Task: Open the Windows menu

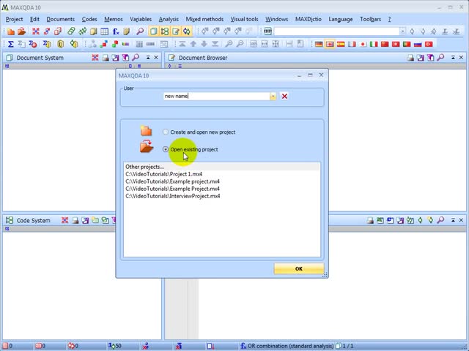Action: (277, 19)
